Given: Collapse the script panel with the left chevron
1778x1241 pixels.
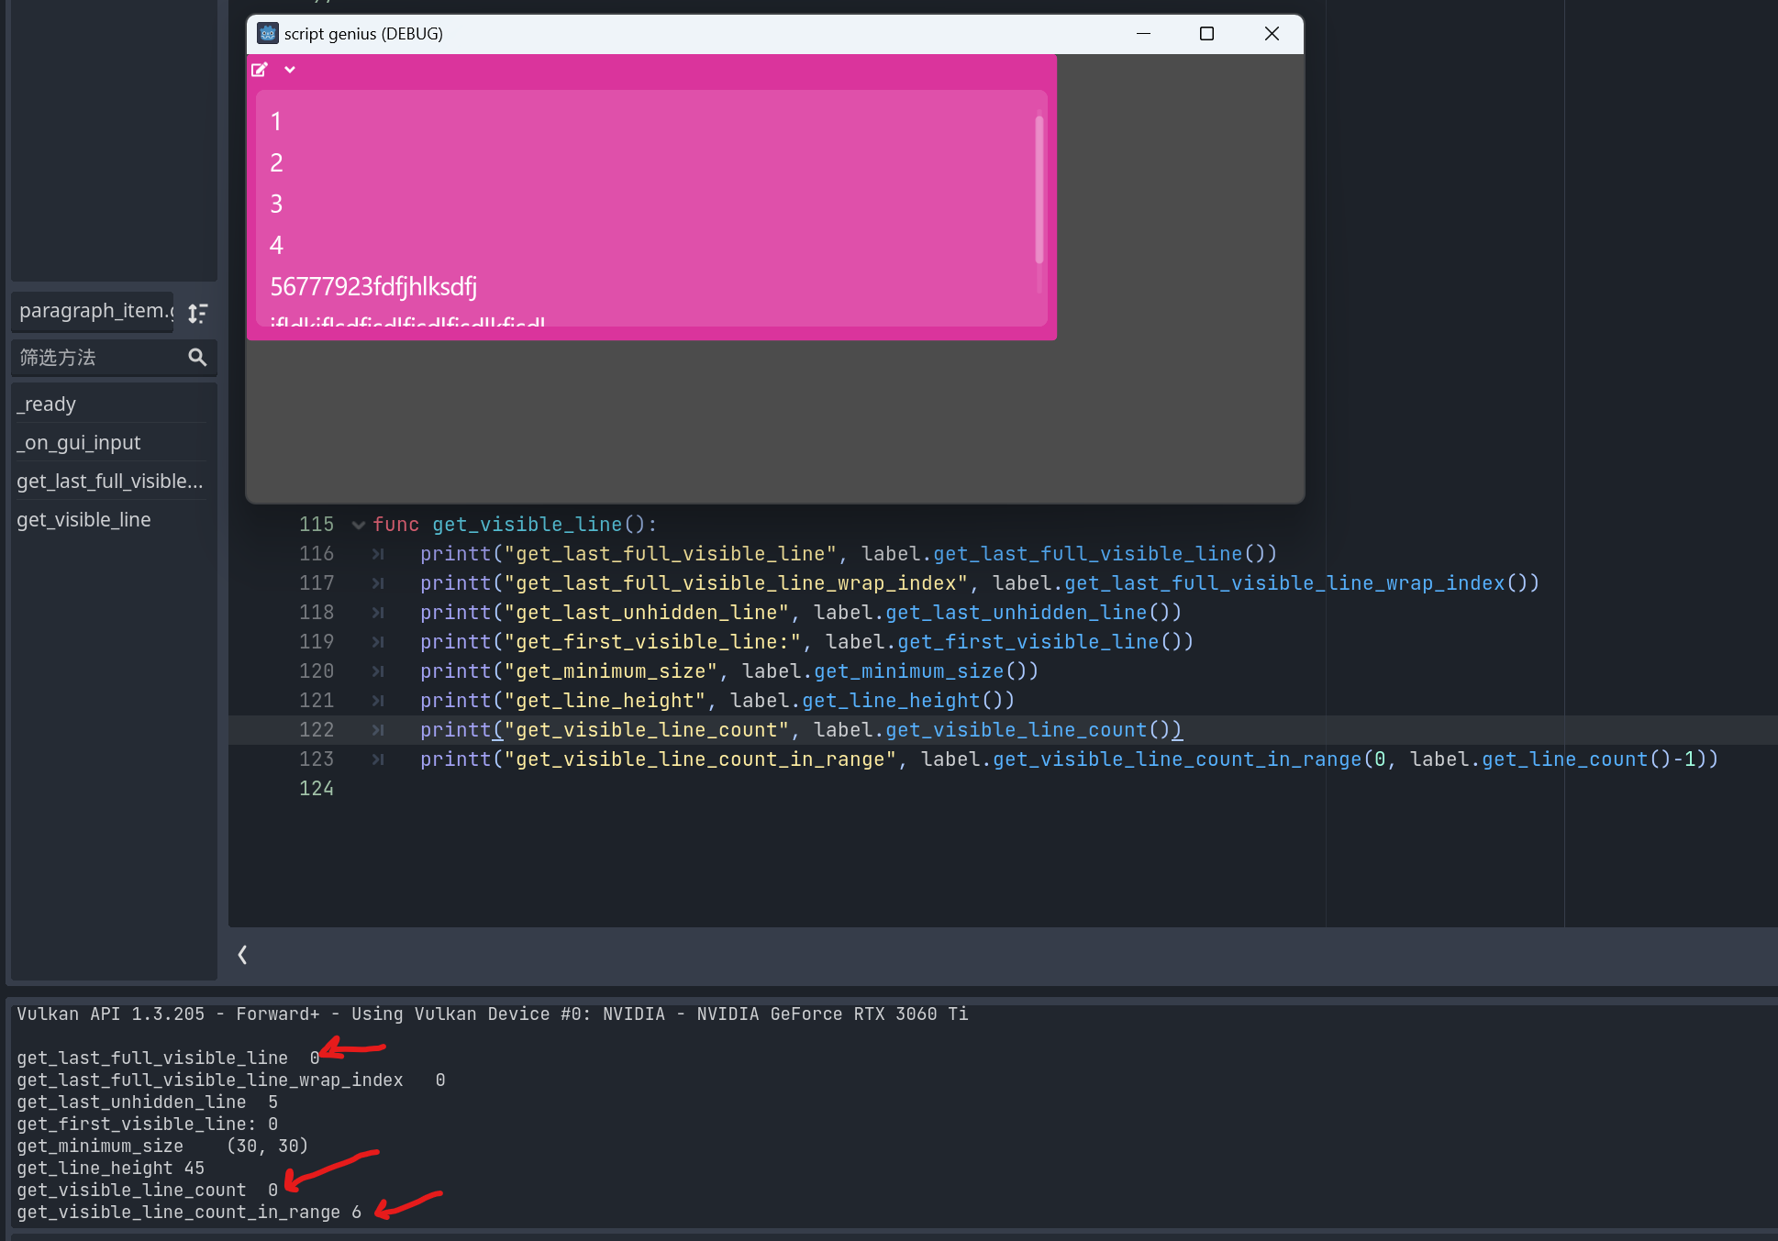Looking at the screenshot, I should 242,955.
